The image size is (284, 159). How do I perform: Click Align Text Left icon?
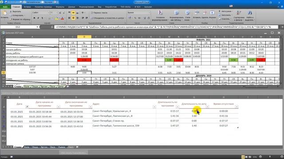point(69,18)
